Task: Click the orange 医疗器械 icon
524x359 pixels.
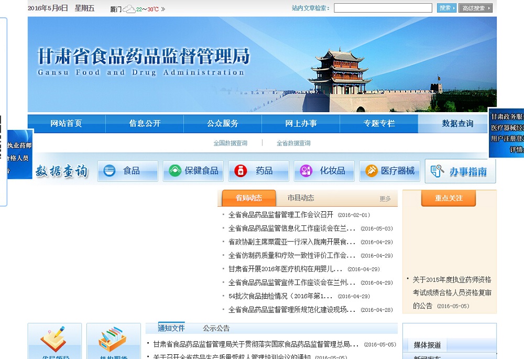Action: point(372,170)
